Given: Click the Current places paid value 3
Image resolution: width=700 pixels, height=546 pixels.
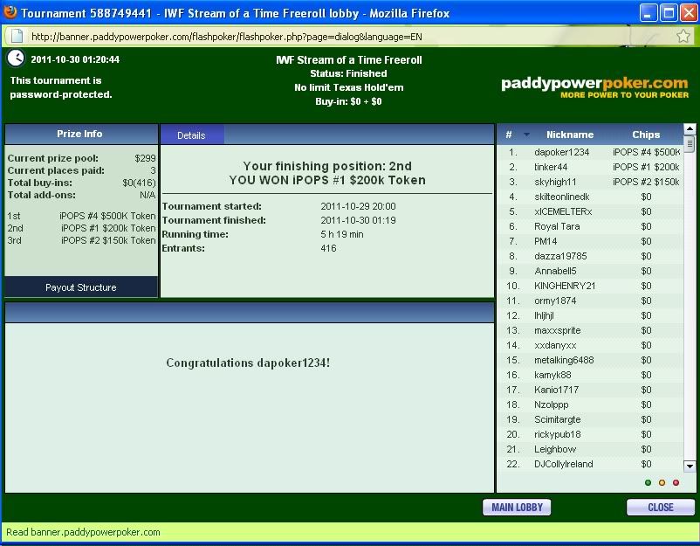Looking at the screenshot, I should click(x=153, y=170).
